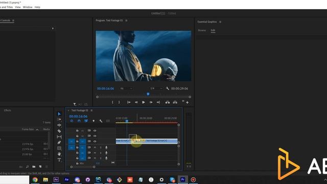Click the New Item icon in project panel
The image size is (327, 184).
[x=40, y=167]
